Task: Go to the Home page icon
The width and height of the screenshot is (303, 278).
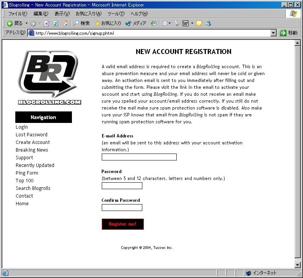Action: [x=65, y=23]
